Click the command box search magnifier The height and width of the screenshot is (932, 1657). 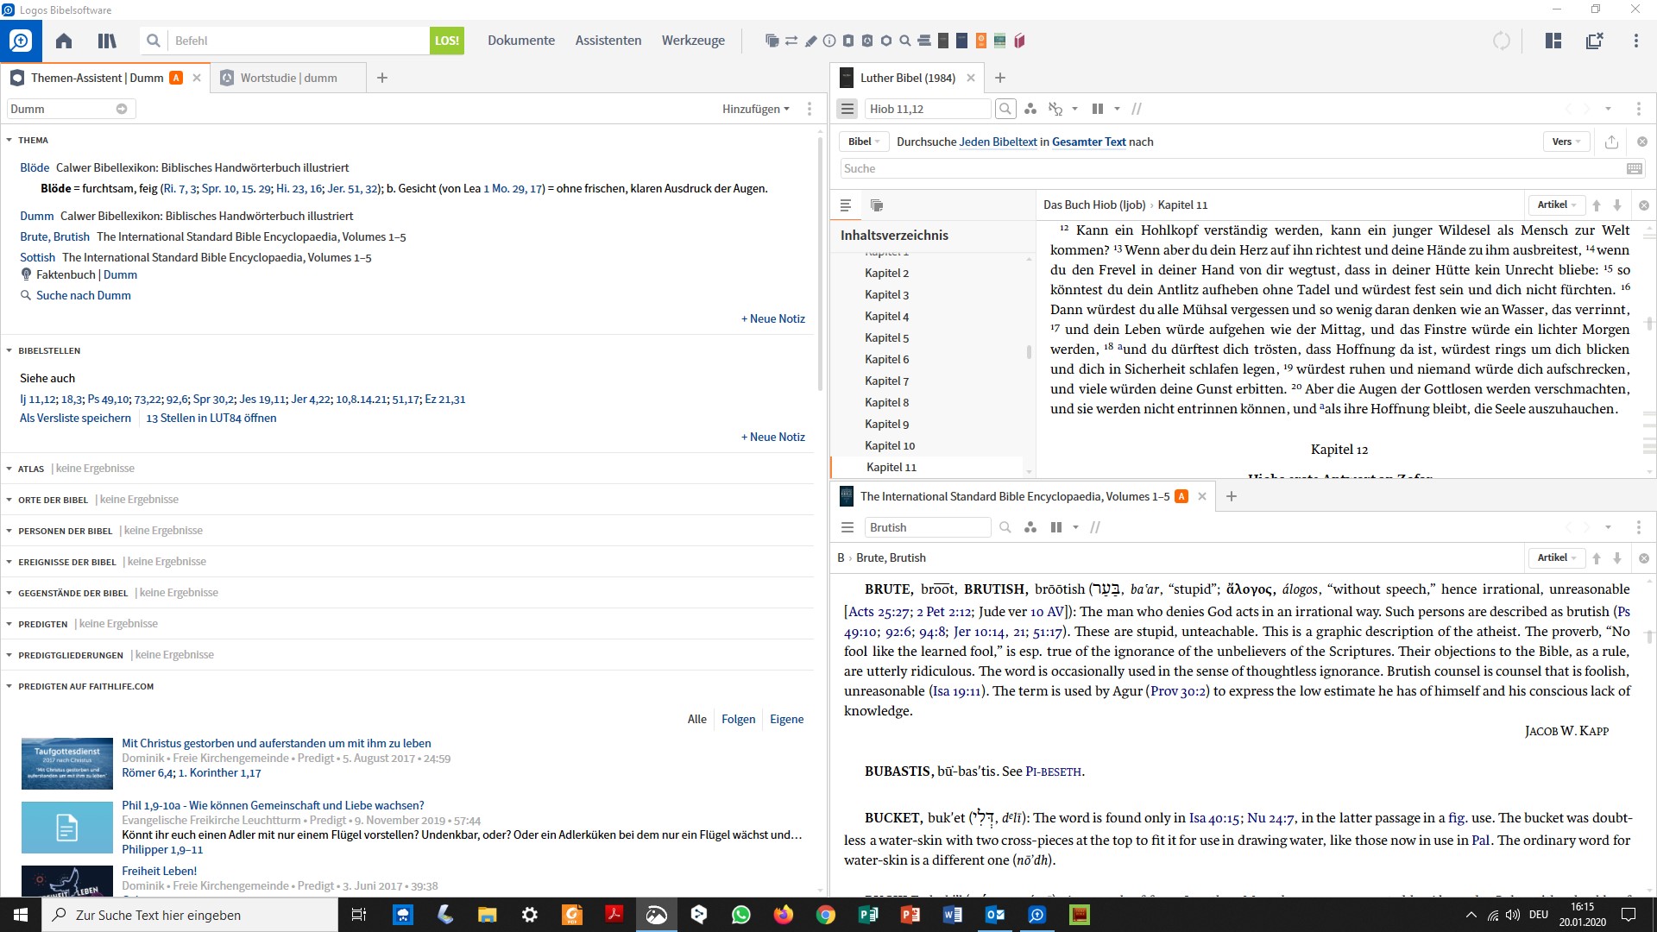[x=154, y=41]
